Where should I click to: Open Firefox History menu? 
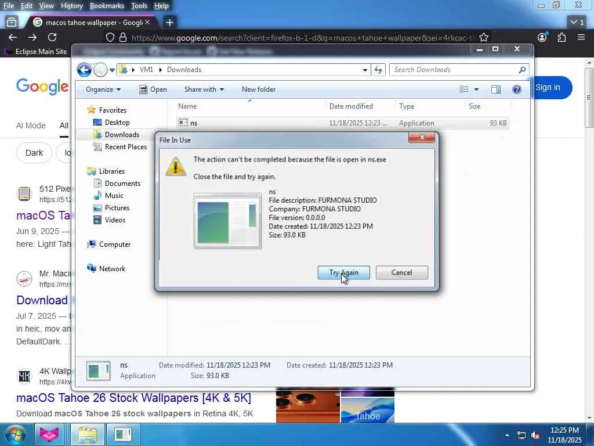point(71,6)
